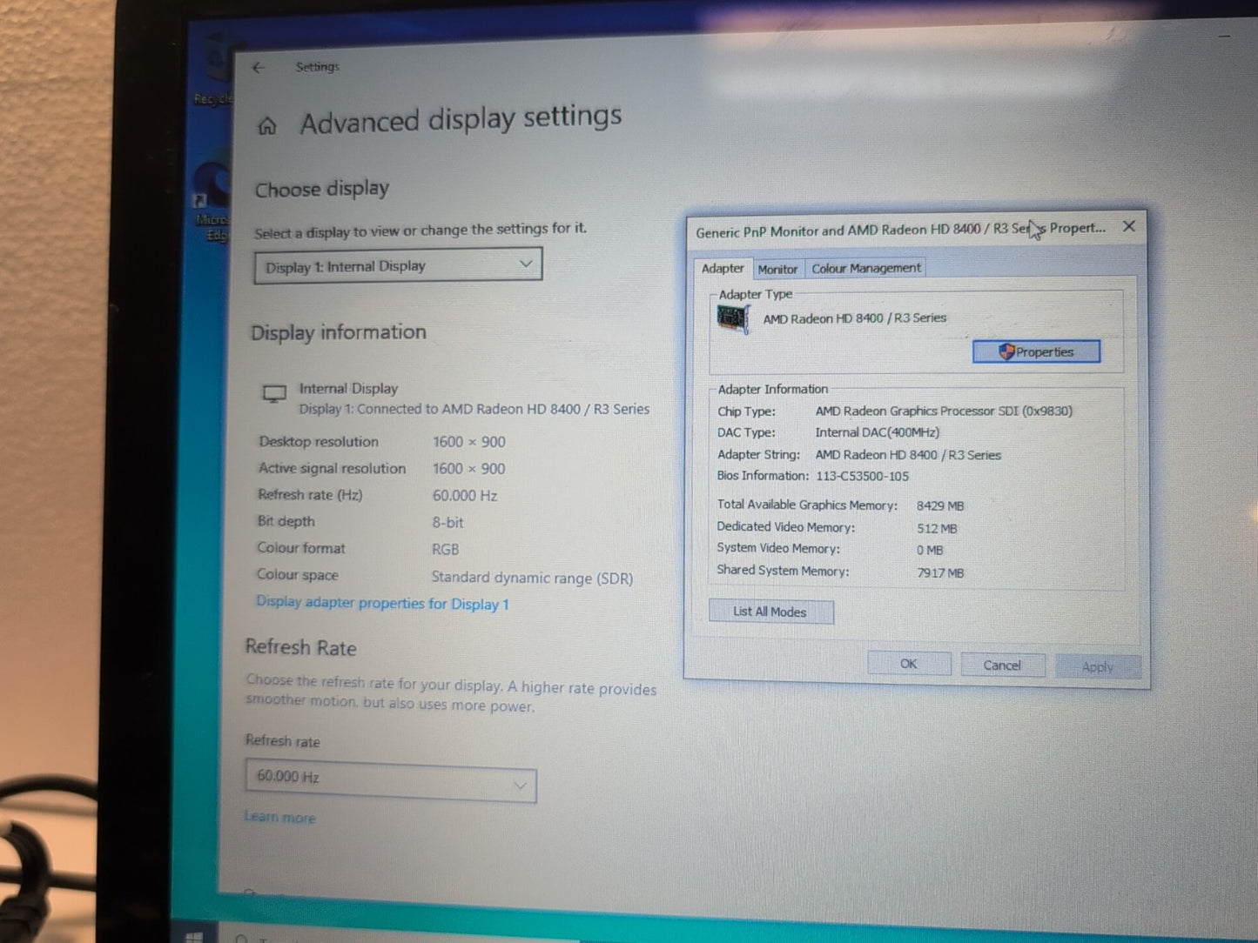Click Total Available Graphics Memory 8429 MB
The width and height of the screenshot is (1258, 943).
coord(940,505)
